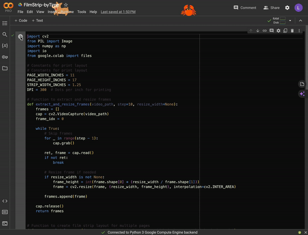Add a new Code cell
The height and width of the screenshot is (235, 308).
tap(21, 21)
